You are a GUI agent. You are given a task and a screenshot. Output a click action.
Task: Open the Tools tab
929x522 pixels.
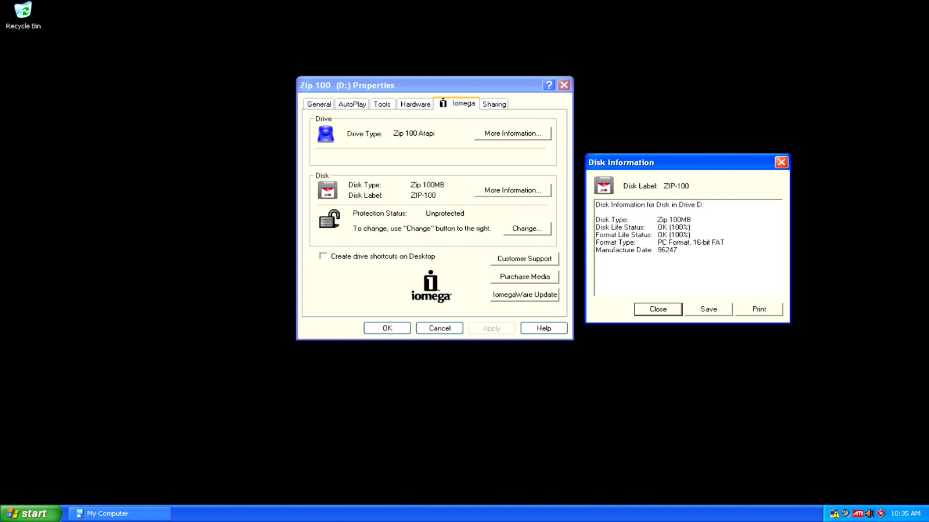coord(382,104)
